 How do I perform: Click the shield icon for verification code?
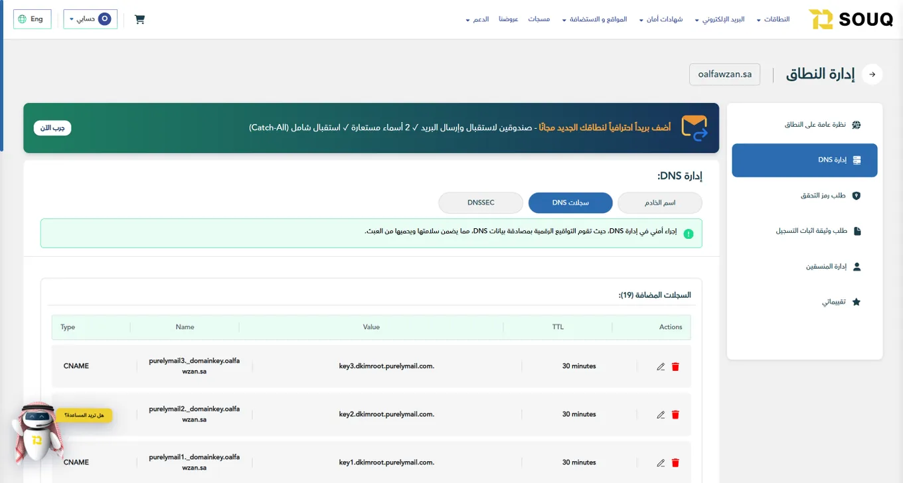click(x=857, y=196)
